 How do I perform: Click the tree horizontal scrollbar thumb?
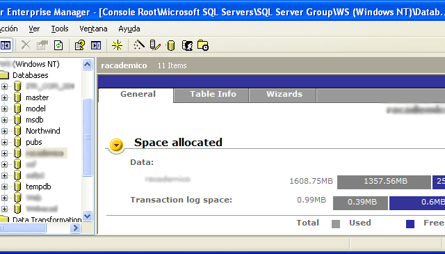[x=23, y=228]
